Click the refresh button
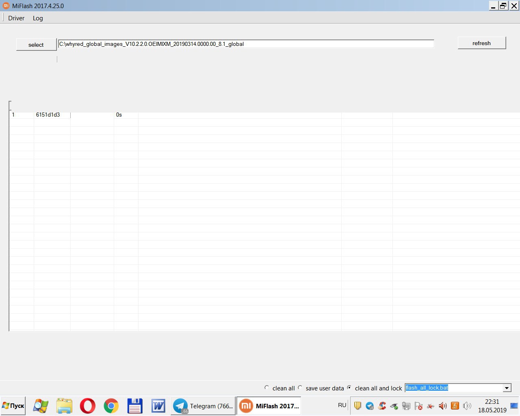The height and width of the screenshot is (416, 520). point(481,43)
